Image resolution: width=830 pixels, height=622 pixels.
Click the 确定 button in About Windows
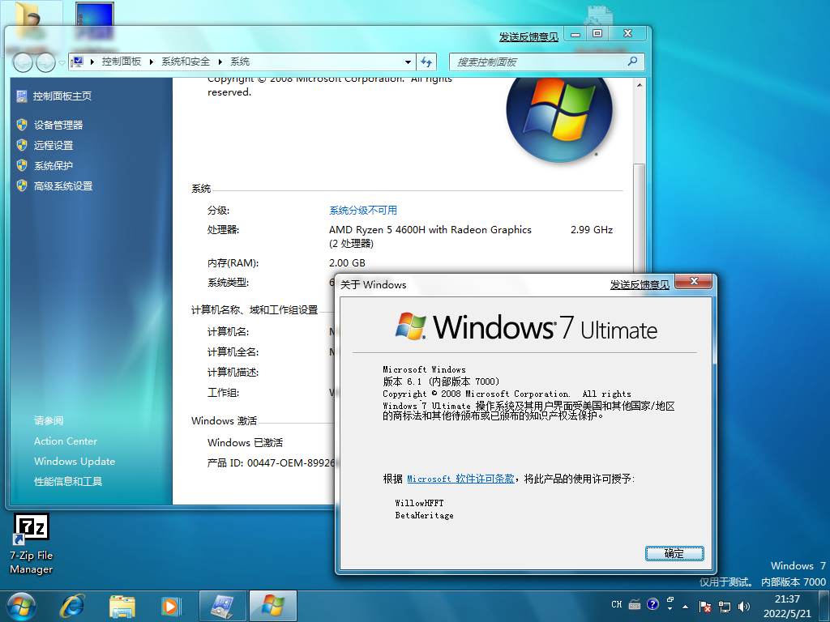(x=674, y=554)
